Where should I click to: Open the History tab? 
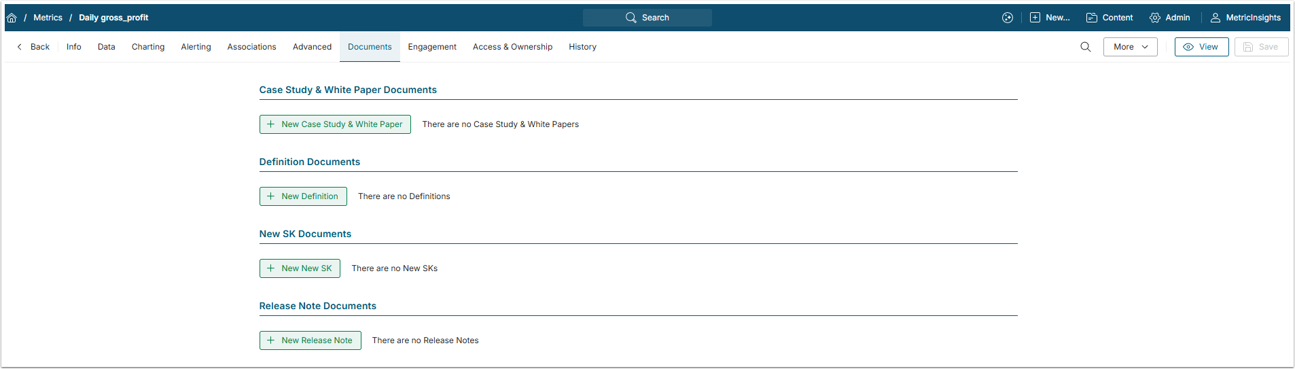[x=583, y=47]
